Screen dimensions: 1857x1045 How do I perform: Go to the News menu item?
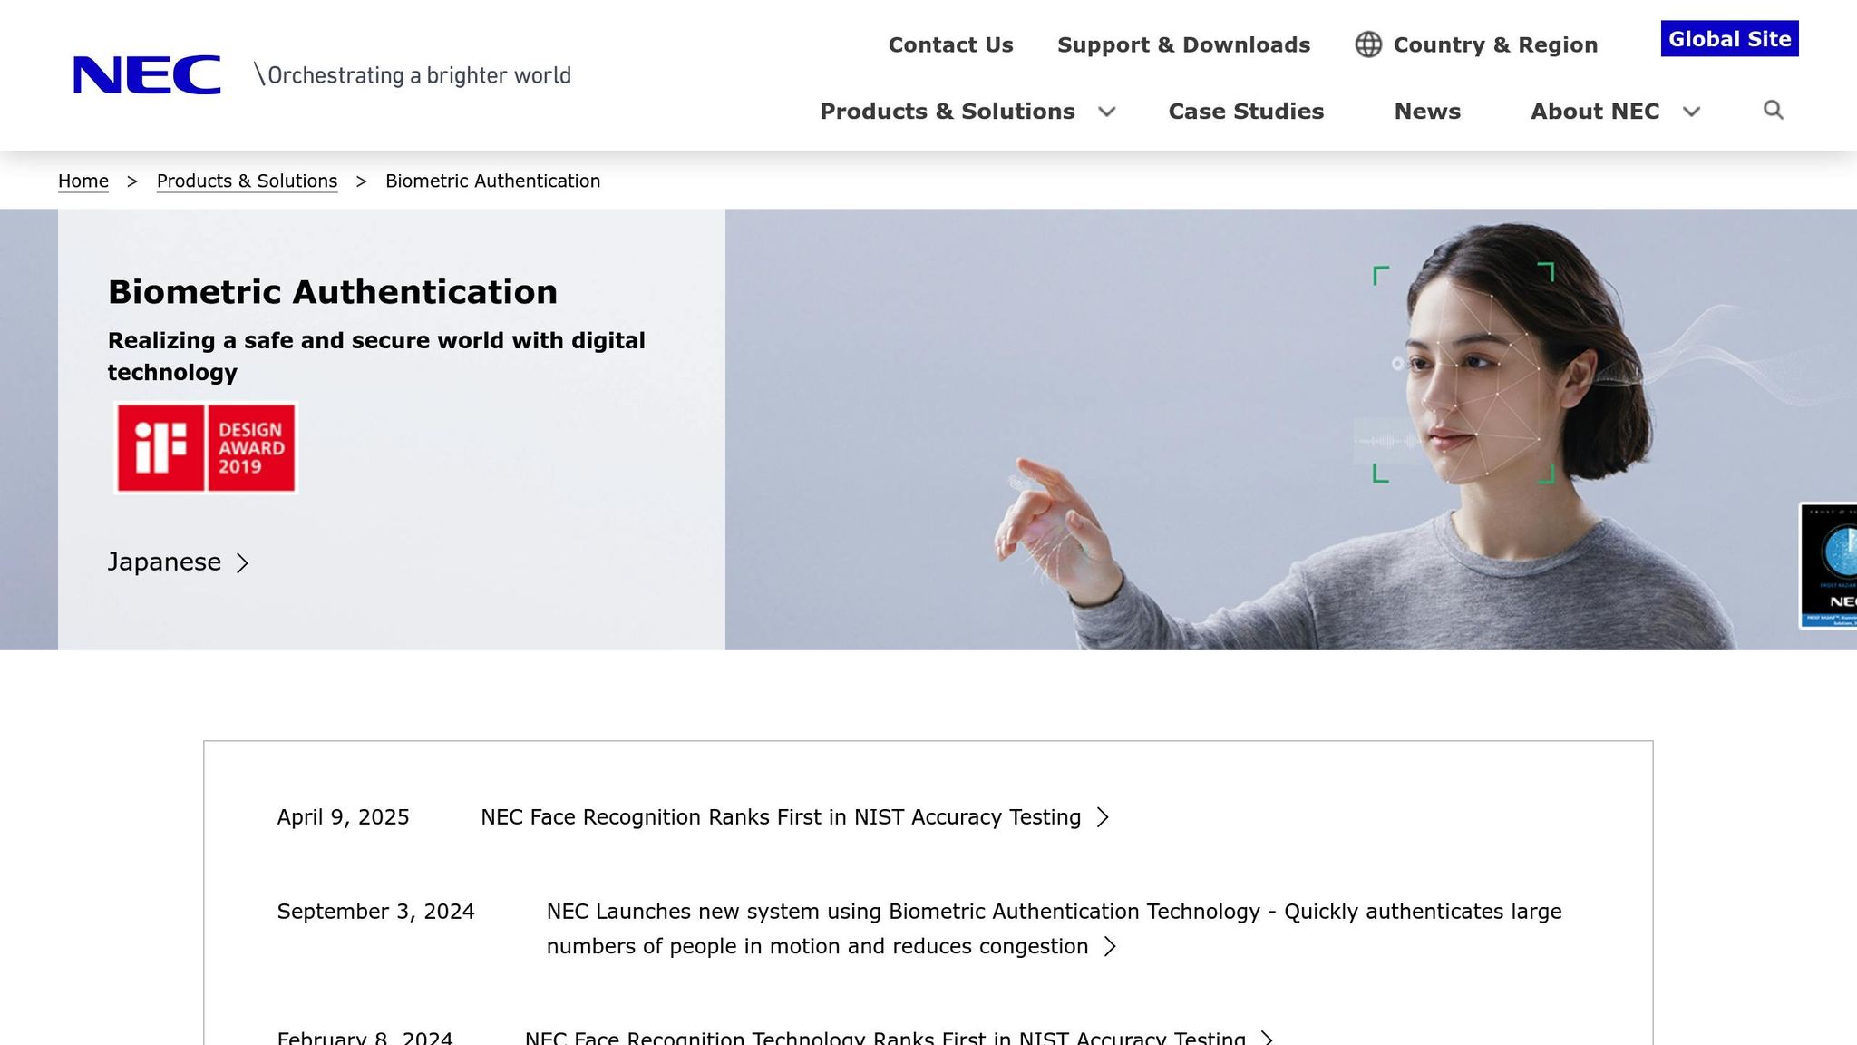click(1427, 112)
